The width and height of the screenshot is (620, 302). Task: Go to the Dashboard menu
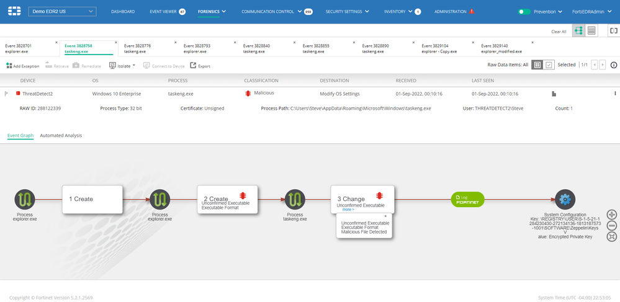[x=123, y=11]
